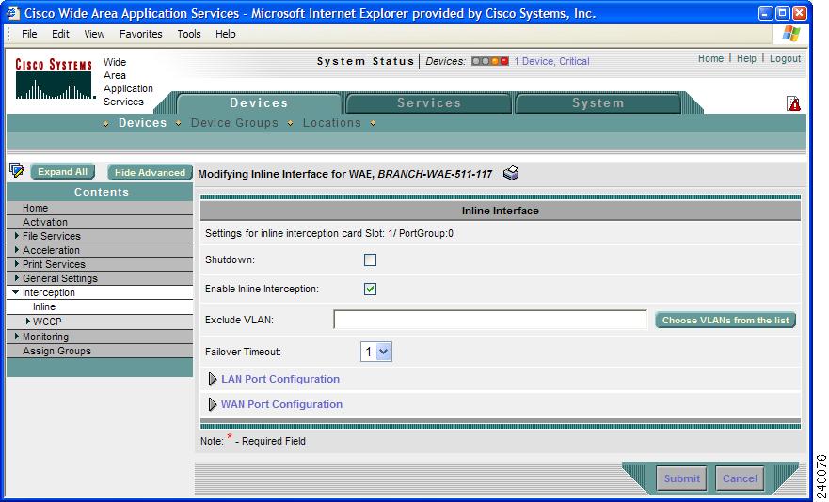Click Choose VLANs from the list button
Viewport: 829px width, 502px height.
(x=725, y=321)
